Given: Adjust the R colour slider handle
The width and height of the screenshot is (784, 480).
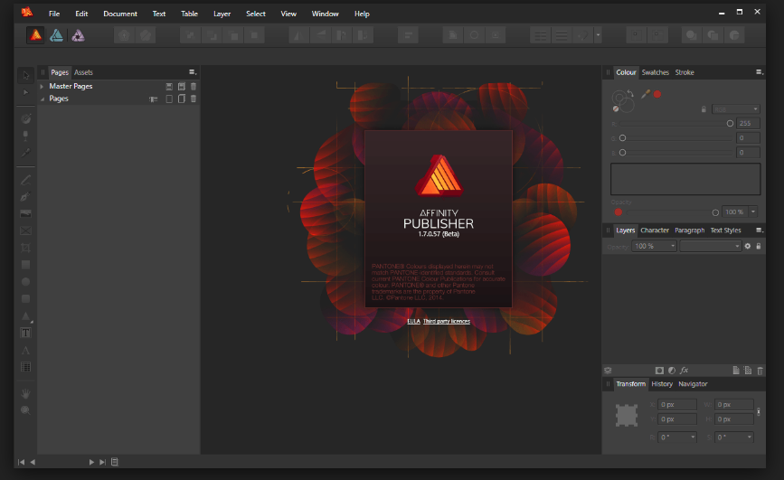Looking at the screenshot, I should (730, 124).
